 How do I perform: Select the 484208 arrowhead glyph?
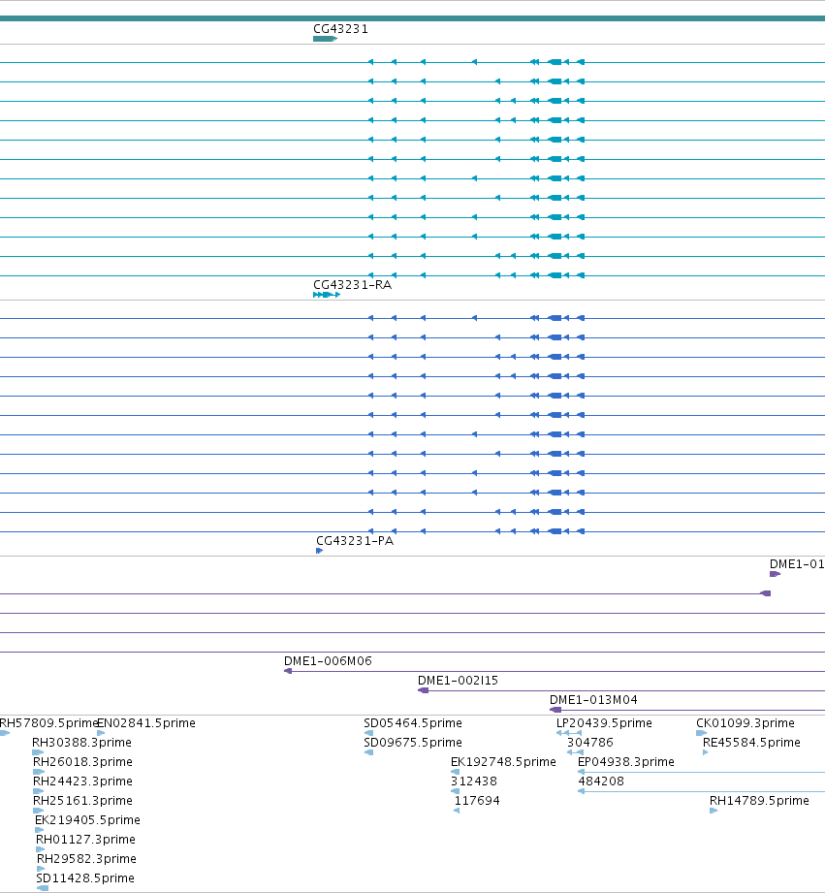pyautogui.click(x=582, y=791)
